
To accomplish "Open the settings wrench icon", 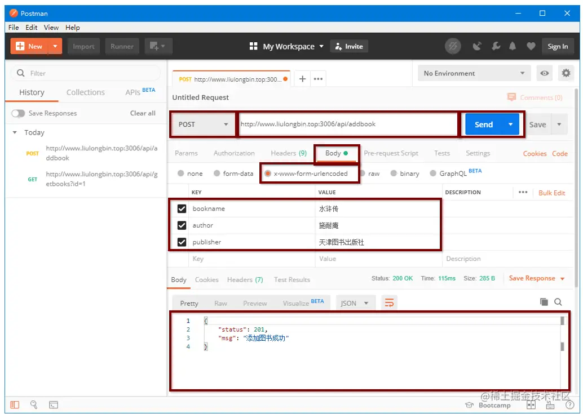I will click(496, 46).
